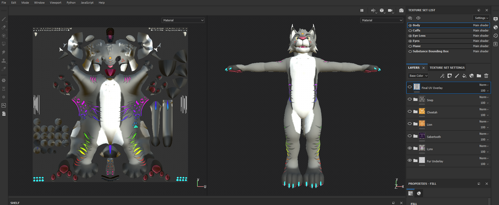
Task: Click the Lion layer thumbnail
Action: tap(422, 123)
